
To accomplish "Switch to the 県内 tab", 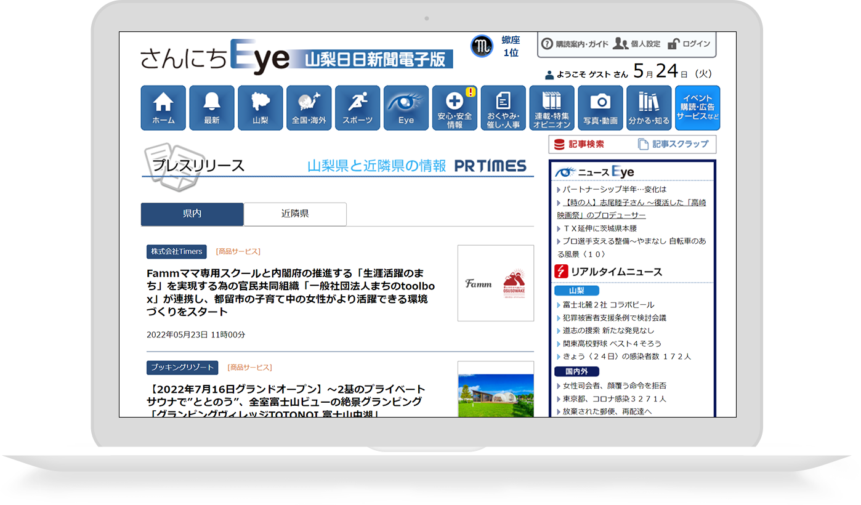I will (192, 214).
